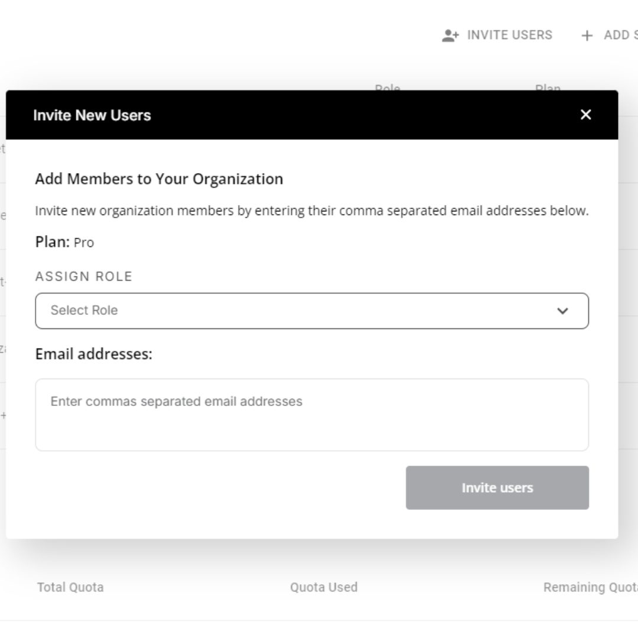Click the Plan column header

pos(547,89)
